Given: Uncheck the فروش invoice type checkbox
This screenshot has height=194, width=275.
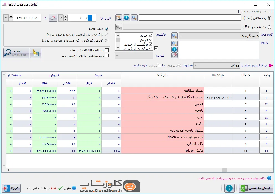Looking at the screenshot, I should [151, 40].
